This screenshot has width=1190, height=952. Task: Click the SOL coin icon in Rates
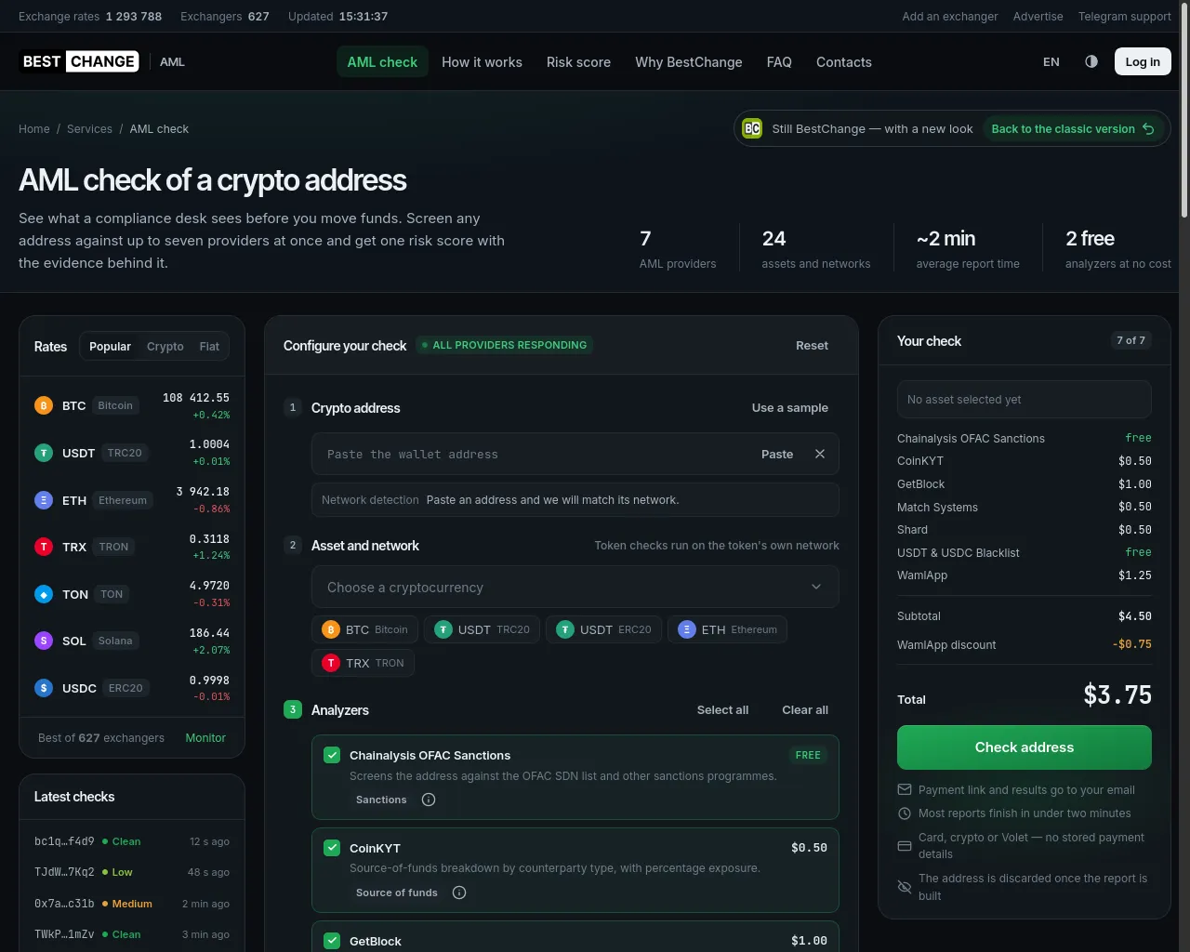[x=44, y=641]
